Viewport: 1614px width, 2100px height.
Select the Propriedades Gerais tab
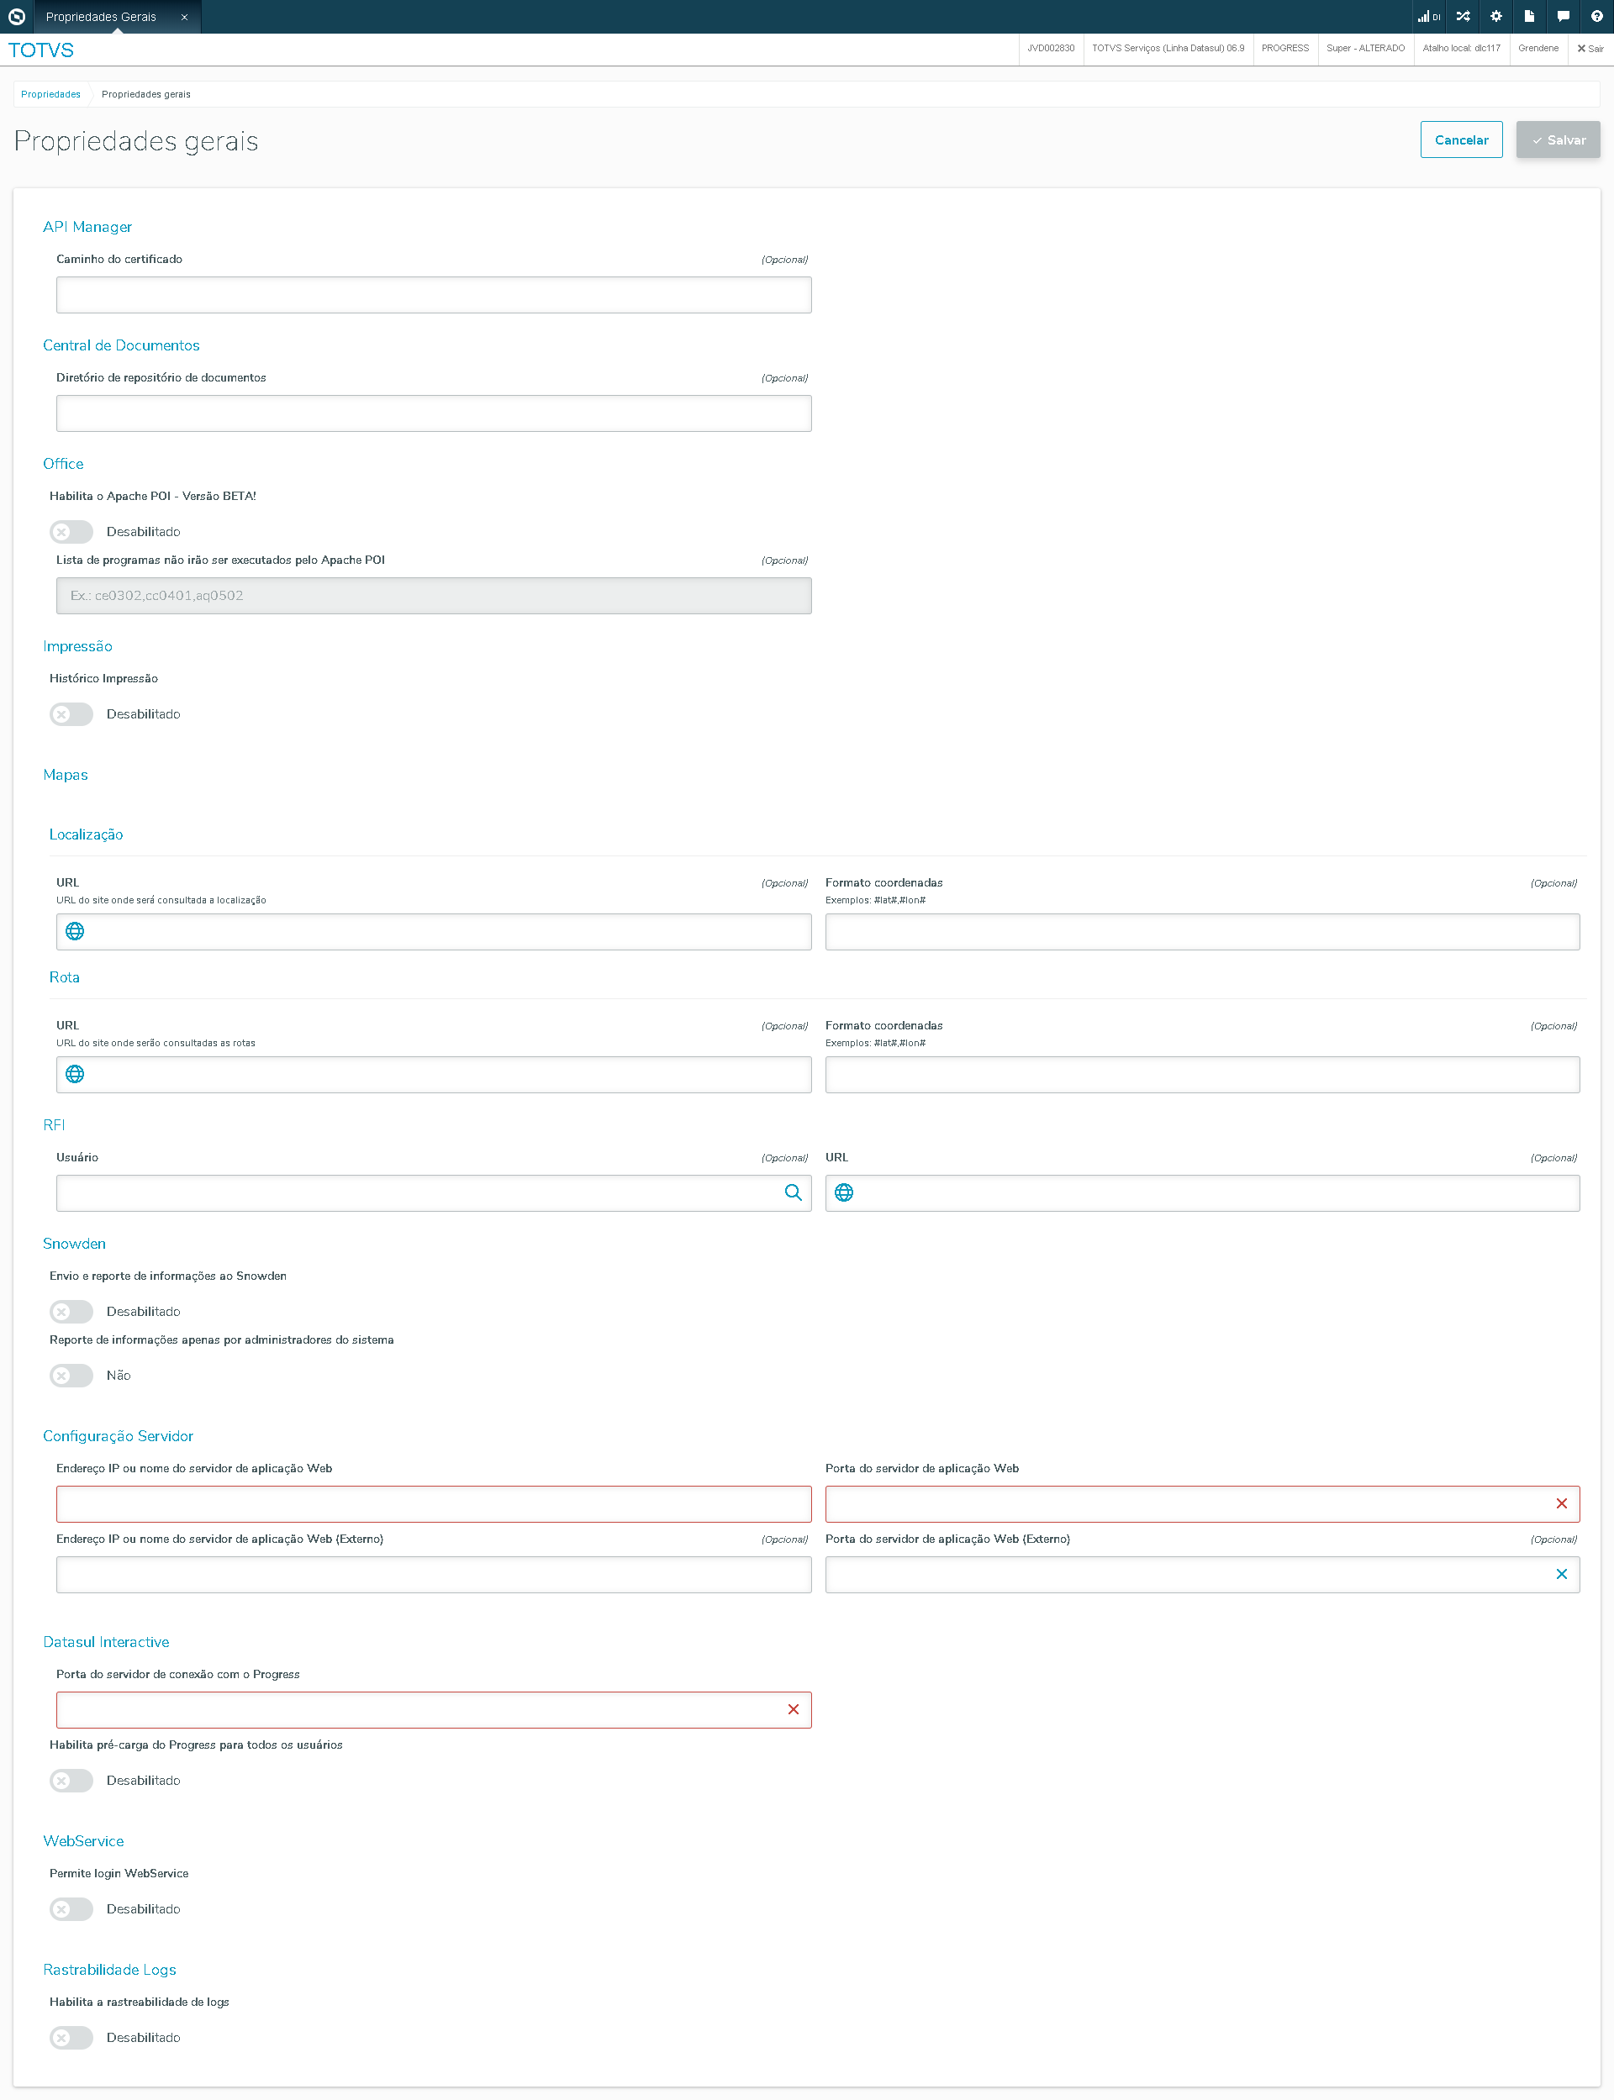pos(101,16)
